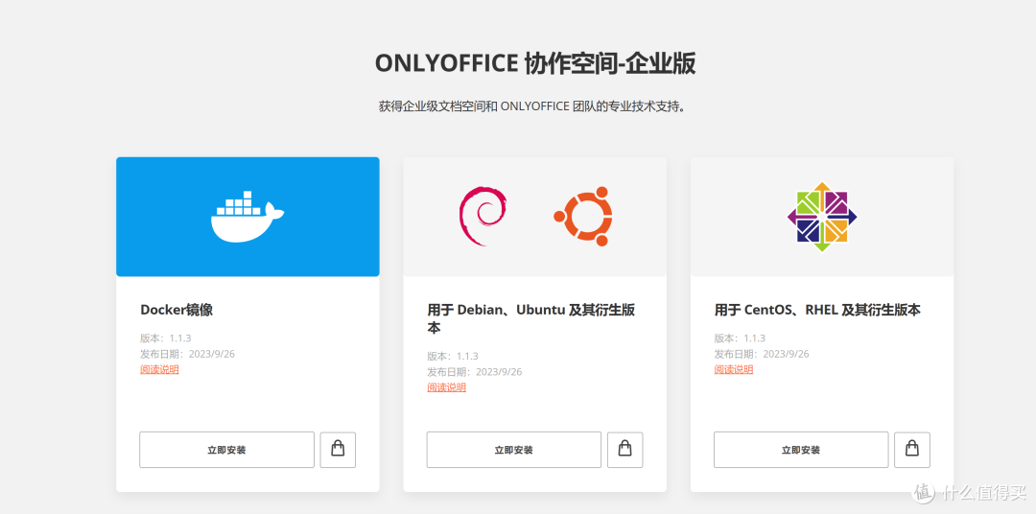Click the ONLYOFFICE 协作空间-企业版 heading
The image size is (1036, 514).
pos(535,64)
